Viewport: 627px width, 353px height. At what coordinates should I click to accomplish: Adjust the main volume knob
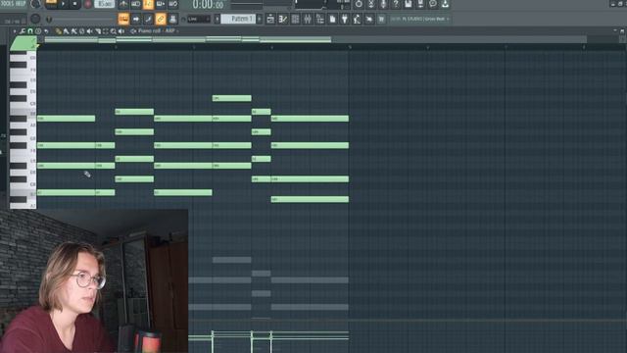[35, 4]
